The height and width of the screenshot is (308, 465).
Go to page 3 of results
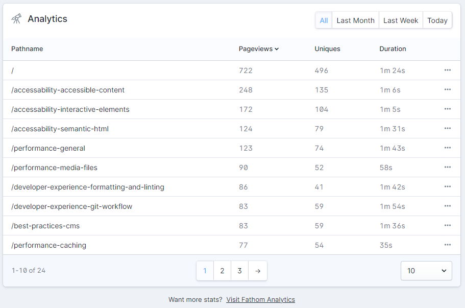pyautogui.click(x=239, y=271)
